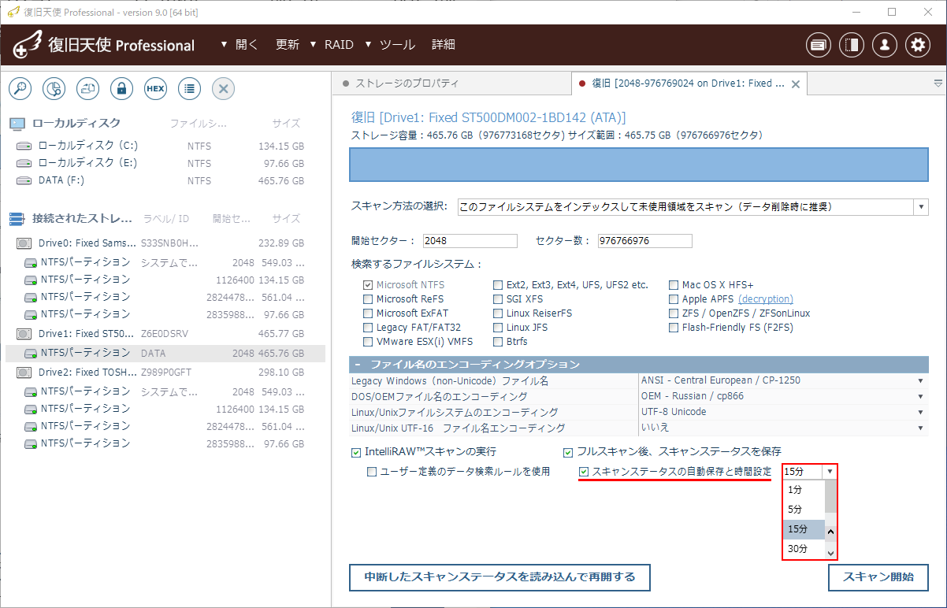Click the pie-chart partition search icon
The image size is (947, 608).
tap(54, 89)
